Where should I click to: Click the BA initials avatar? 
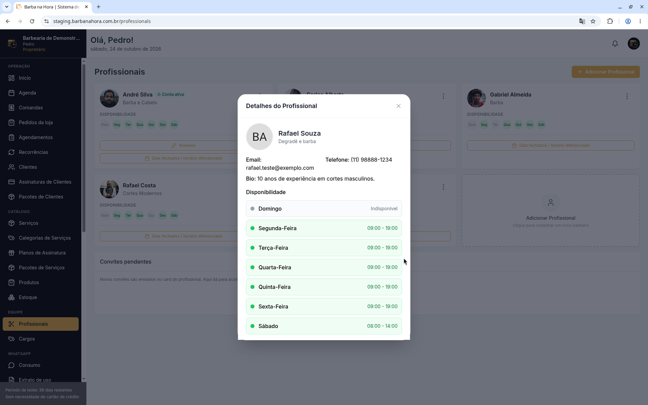[x=259, y=137]
